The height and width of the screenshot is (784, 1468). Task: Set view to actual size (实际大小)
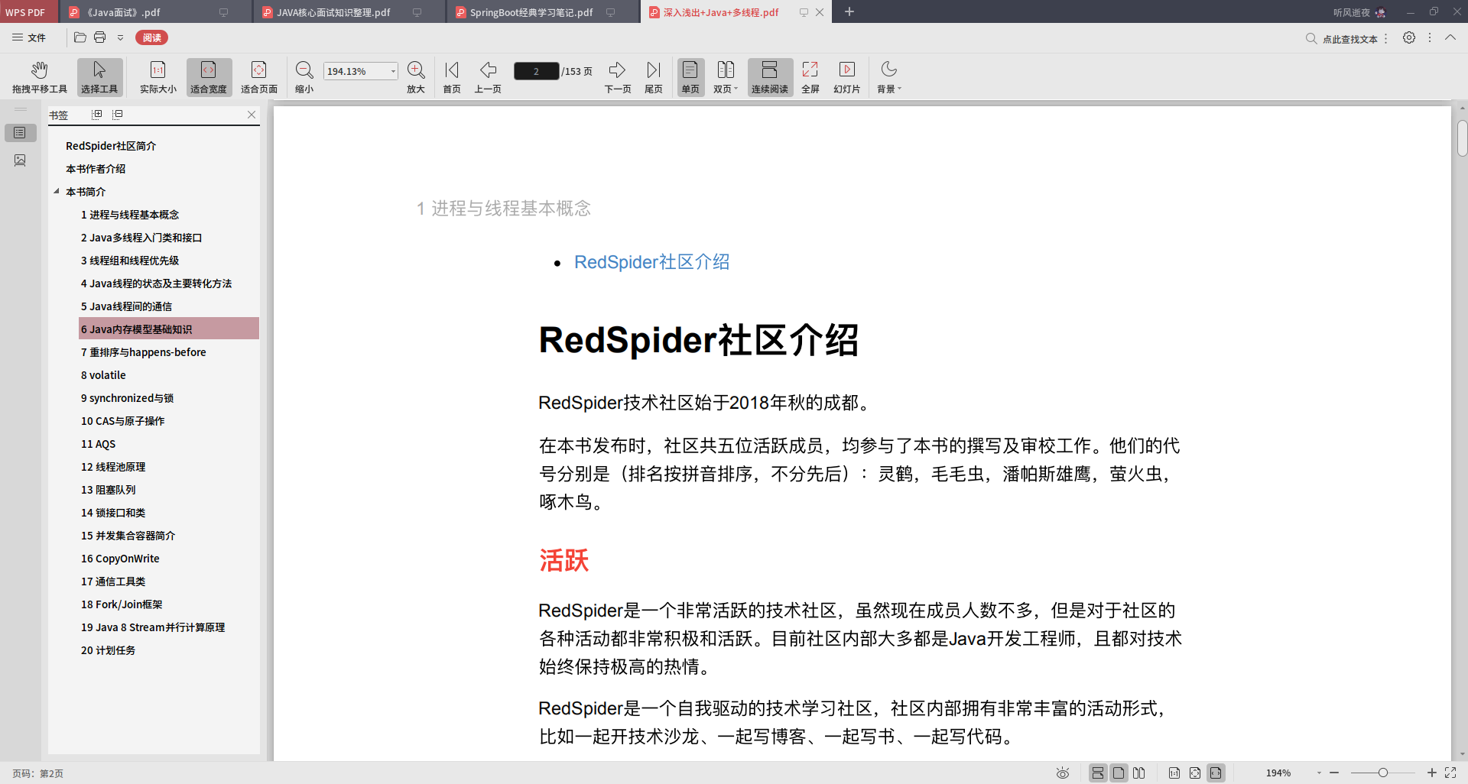click(158, 77)
